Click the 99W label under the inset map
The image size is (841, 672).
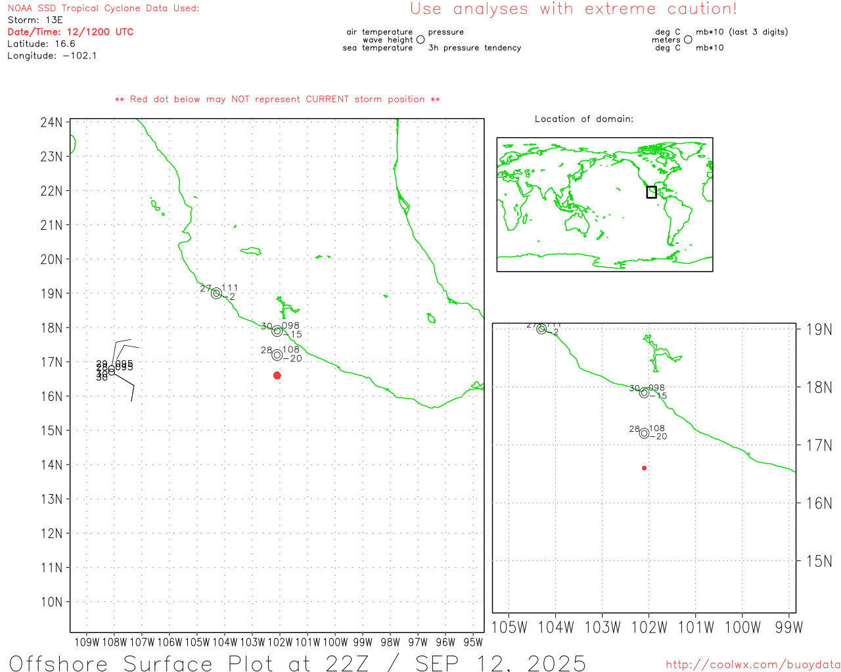pos(789,627)
